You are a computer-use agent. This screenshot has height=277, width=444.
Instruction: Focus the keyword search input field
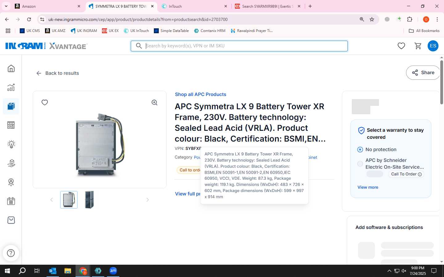[239, 46]
